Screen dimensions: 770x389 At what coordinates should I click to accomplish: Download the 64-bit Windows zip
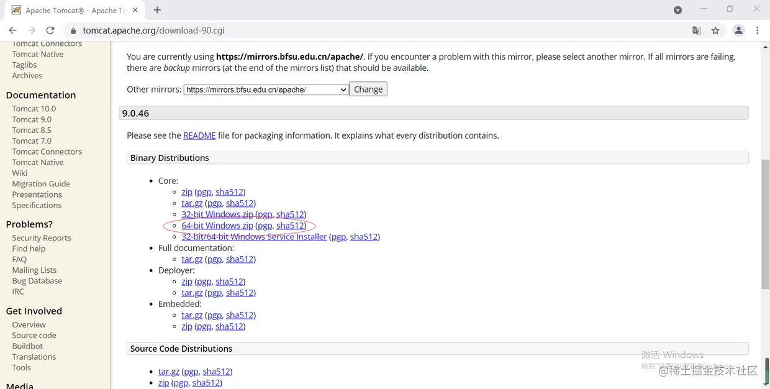point(217,226)
